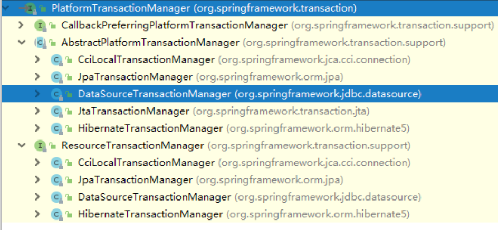Click class icon of last HibernateTransactionManager
Screen dimensions: 498x230
pos(55,215)
